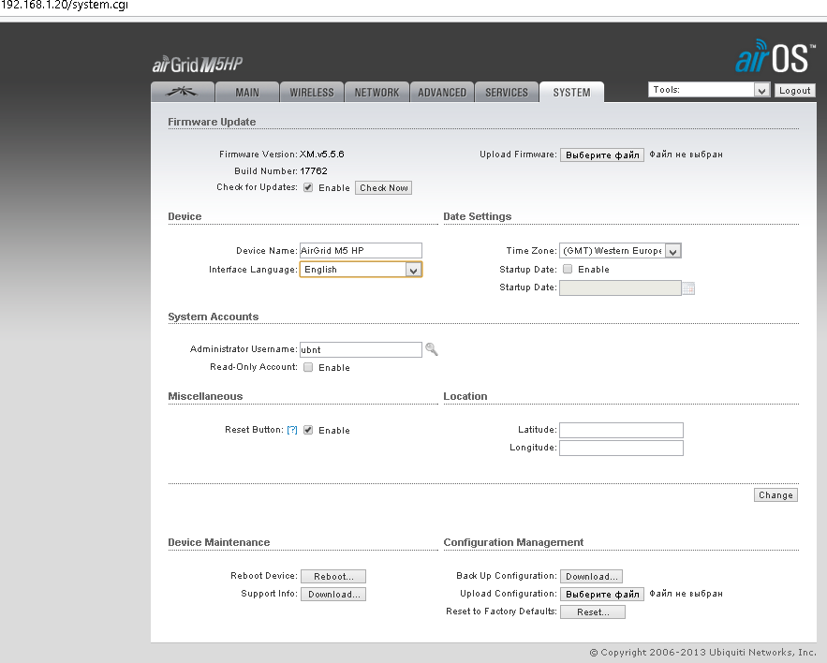
Task: Click the Reboot... button
Action: (333, 577)
